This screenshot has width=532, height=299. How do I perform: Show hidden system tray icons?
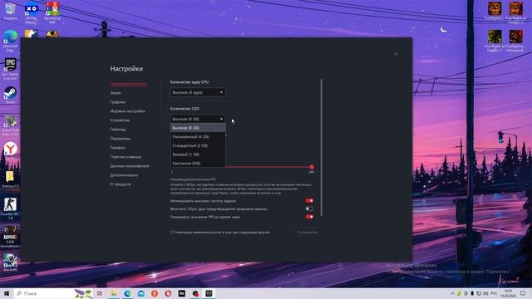click(452, 293)
